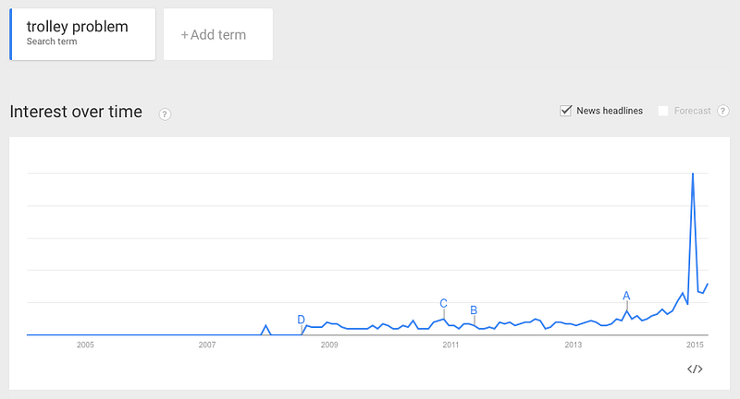Add a new search term
Image resolution: width=740 pixels, height=399 pixels.
(218, 34)
